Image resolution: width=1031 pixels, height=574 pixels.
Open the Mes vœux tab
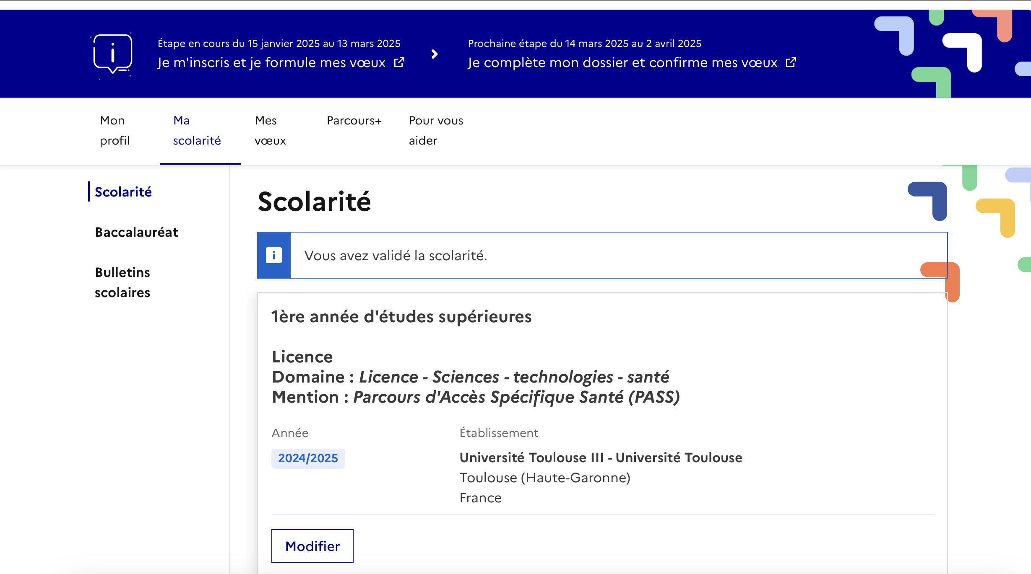(x=270, y=130)
